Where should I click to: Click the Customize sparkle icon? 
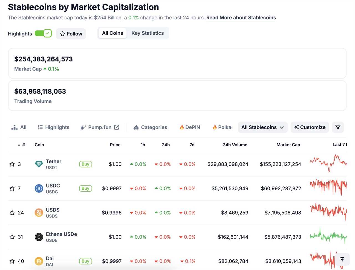click(296, 127)
